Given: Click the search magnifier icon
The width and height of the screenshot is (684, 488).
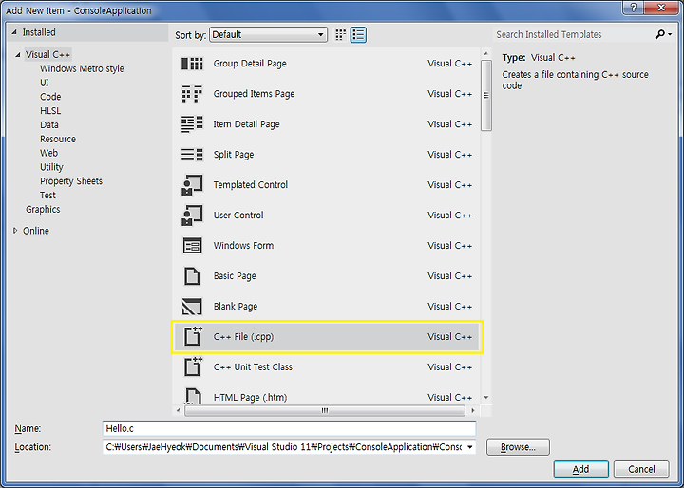Looking at the screenshot, I should point(660,34).
